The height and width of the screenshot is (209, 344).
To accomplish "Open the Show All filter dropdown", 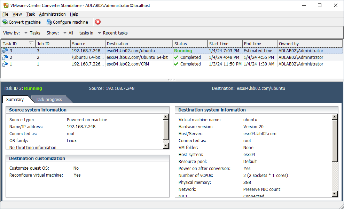I will pos(68,33).
